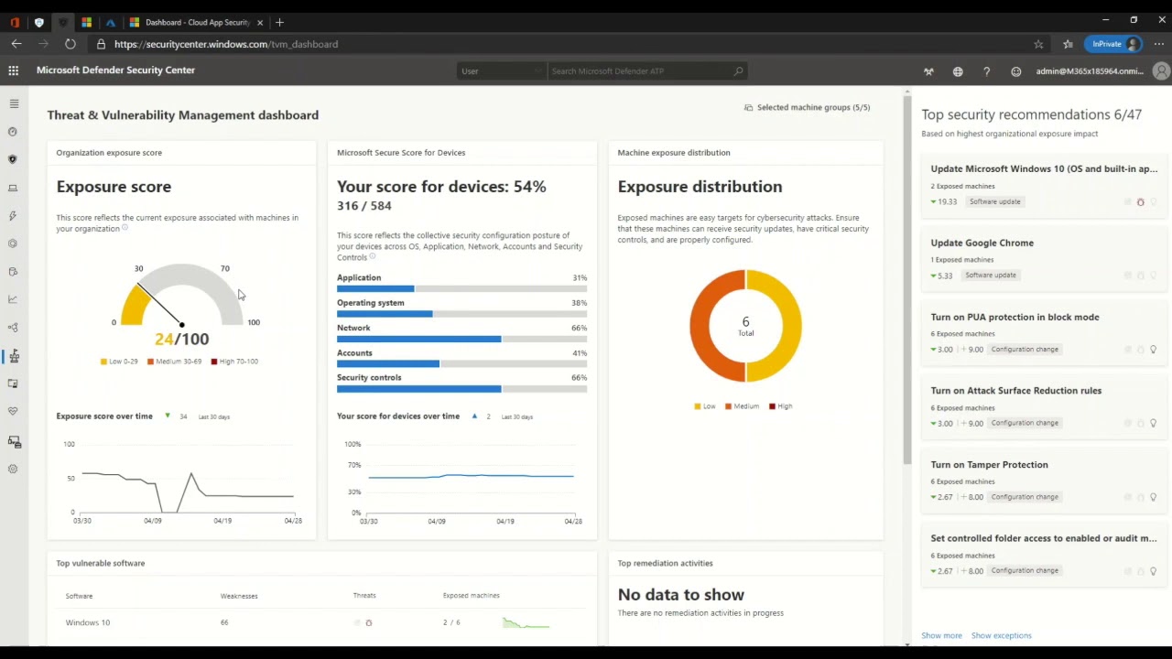This screenshot has width=1172, height=659.
Task: Open a new browser tab
Action: click(x=280, y=22)
